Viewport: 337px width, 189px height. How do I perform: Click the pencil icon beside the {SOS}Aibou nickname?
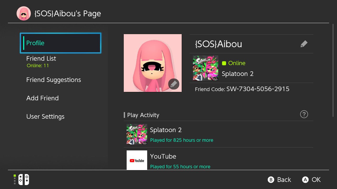tap(304, 44)
